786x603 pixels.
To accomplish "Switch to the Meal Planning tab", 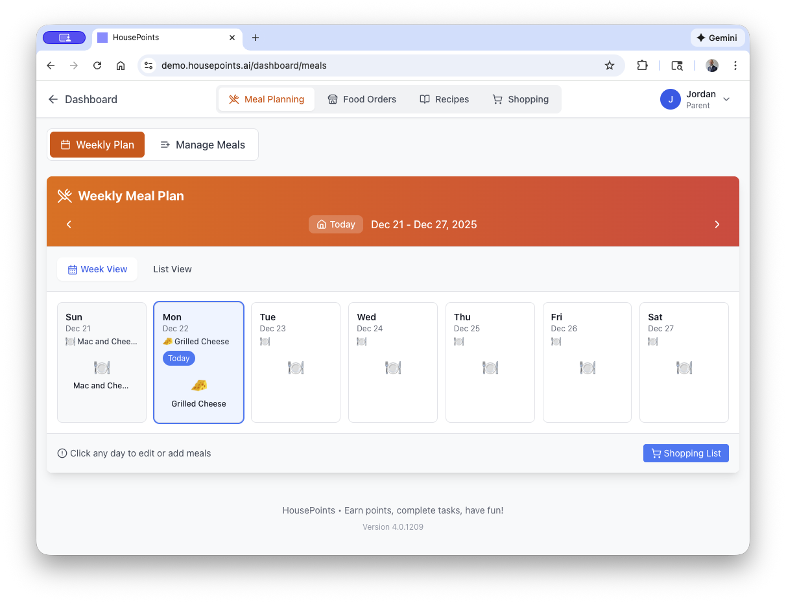I will [x=267, y=99].
